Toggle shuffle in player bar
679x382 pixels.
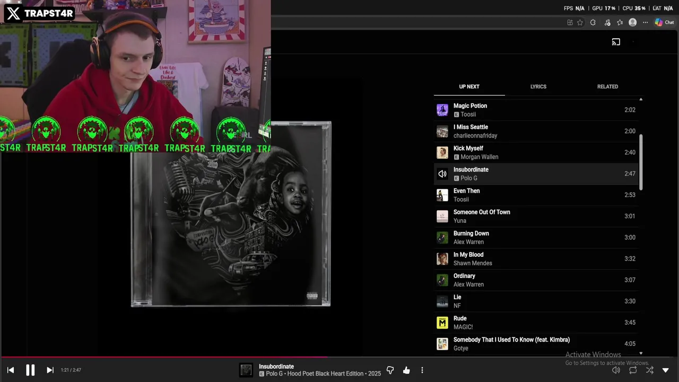click(x=650, y=370)
